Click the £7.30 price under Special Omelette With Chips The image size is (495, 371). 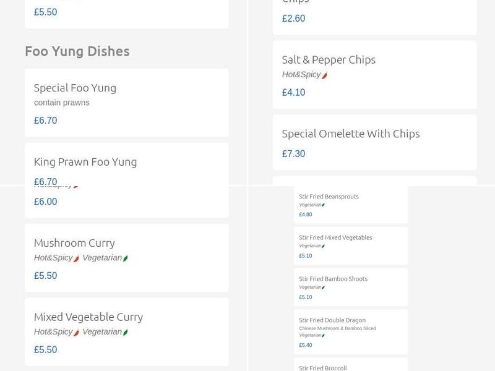[293, 153]
